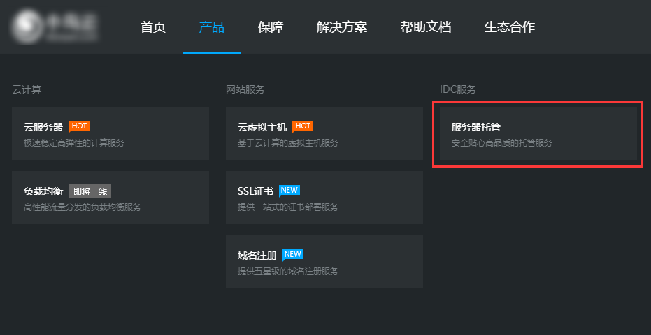
Task: Open the 云服务器 product title
Action: (x=43, y=127)
